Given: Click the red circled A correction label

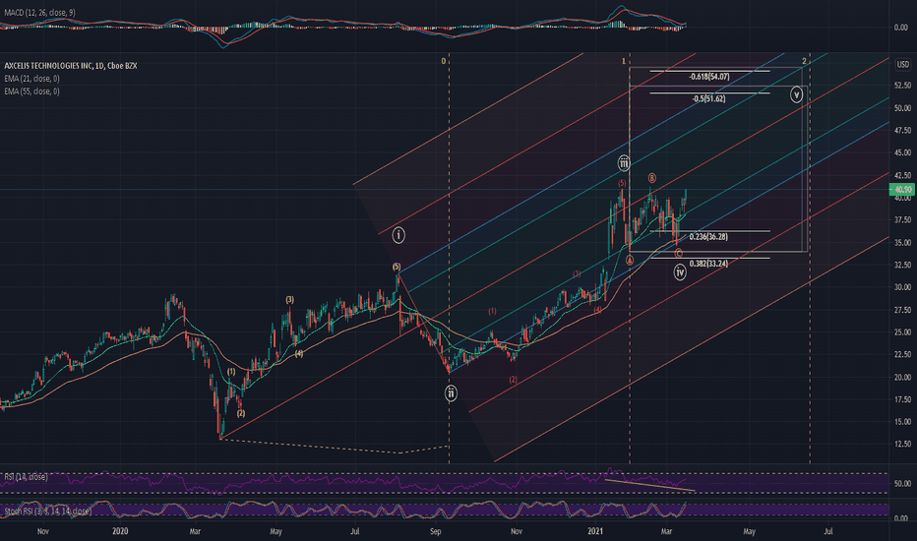Looking at the screenshot, I should 630,261.
